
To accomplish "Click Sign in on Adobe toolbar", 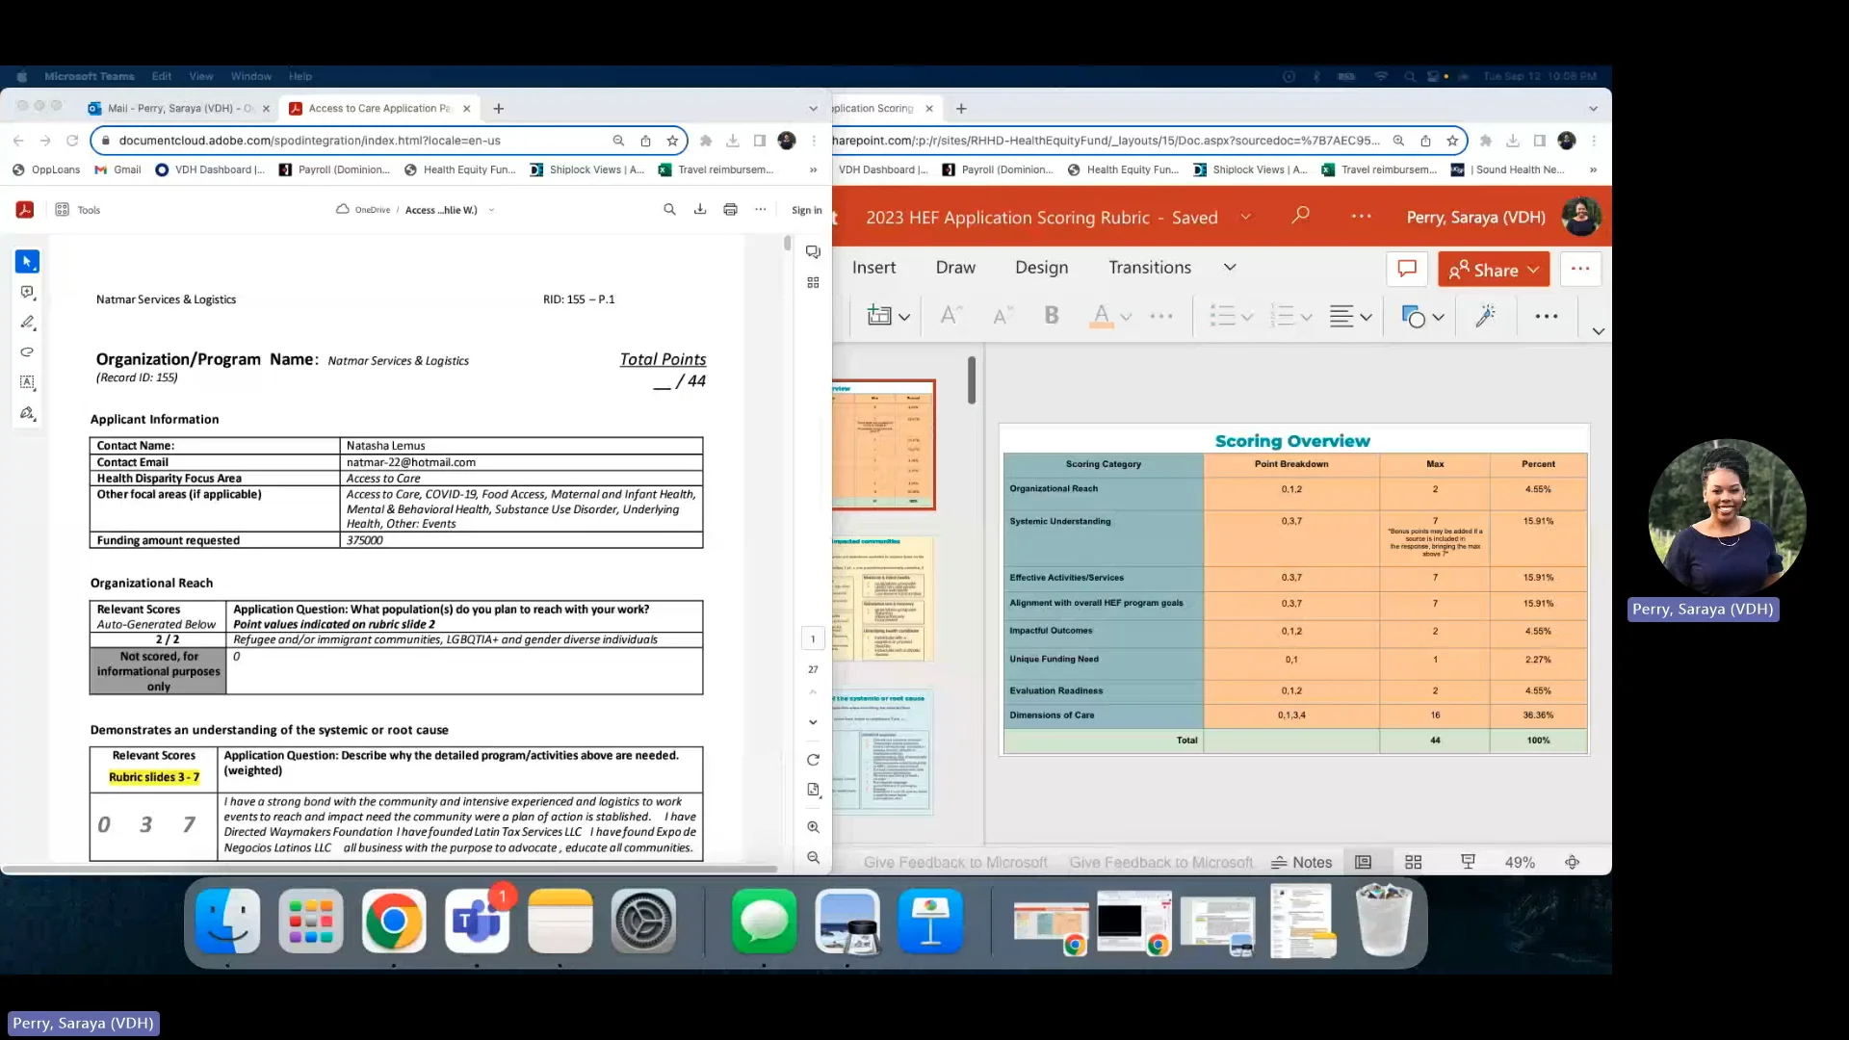I will click(806, 209).
